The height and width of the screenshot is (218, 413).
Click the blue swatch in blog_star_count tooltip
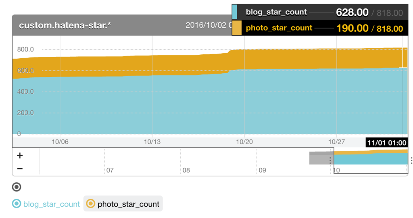[x=234, y=12]
